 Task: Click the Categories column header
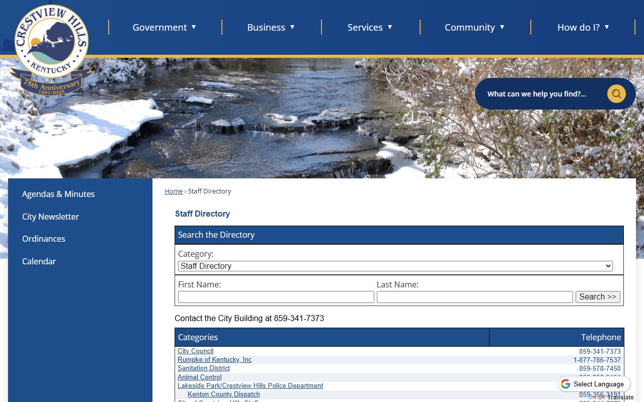tap(332, 337)
